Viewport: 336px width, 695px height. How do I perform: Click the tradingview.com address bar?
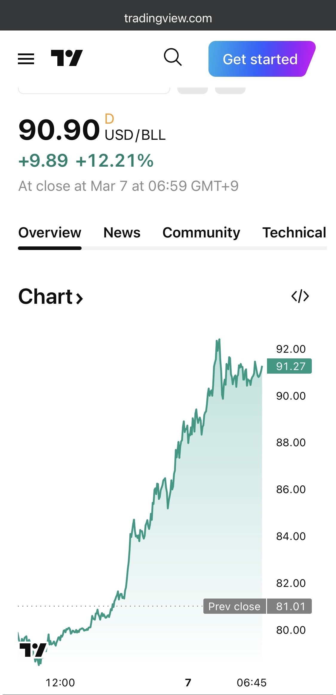click(168, 19)
